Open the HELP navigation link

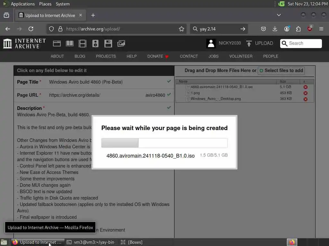[131, 56]
